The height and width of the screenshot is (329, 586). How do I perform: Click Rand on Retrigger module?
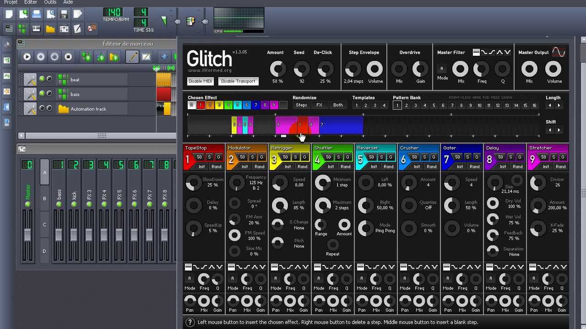coord(302,167)
